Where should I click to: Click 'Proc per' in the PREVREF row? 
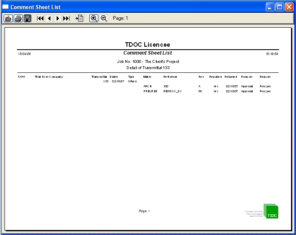[265, 91]
